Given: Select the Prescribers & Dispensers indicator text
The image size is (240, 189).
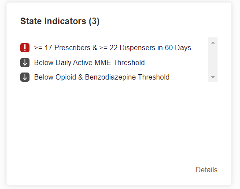Looking at the screenshot, I should [112, 47].
